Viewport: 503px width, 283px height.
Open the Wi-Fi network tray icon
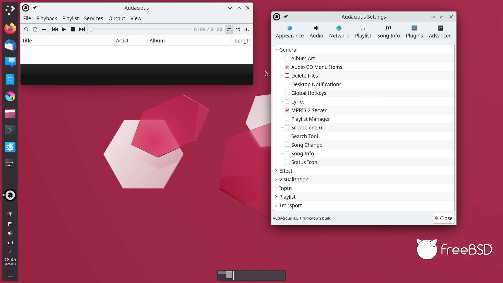pyautogui.click(x=10, y=214)
